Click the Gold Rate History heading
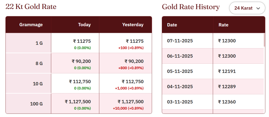The width and height of the screenshot is (269, 117). point(191,7)
